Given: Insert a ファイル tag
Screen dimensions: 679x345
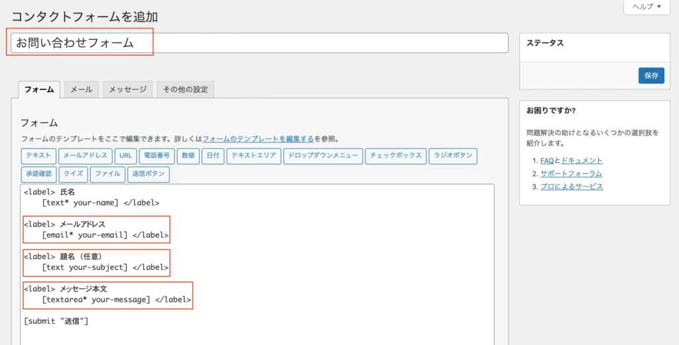Looking at the screenshot, I should [x=108, y=174].
